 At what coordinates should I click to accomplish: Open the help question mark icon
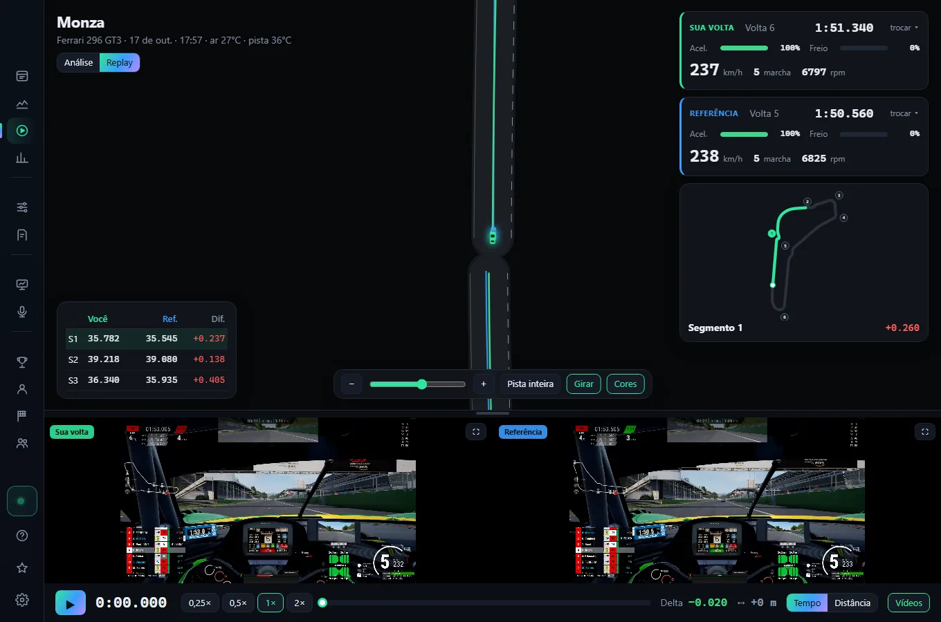[22, 536]
